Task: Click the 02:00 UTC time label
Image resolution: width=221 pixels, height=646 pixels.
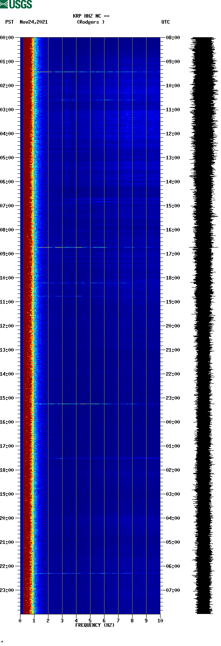Action: click(x=173, y=470)
